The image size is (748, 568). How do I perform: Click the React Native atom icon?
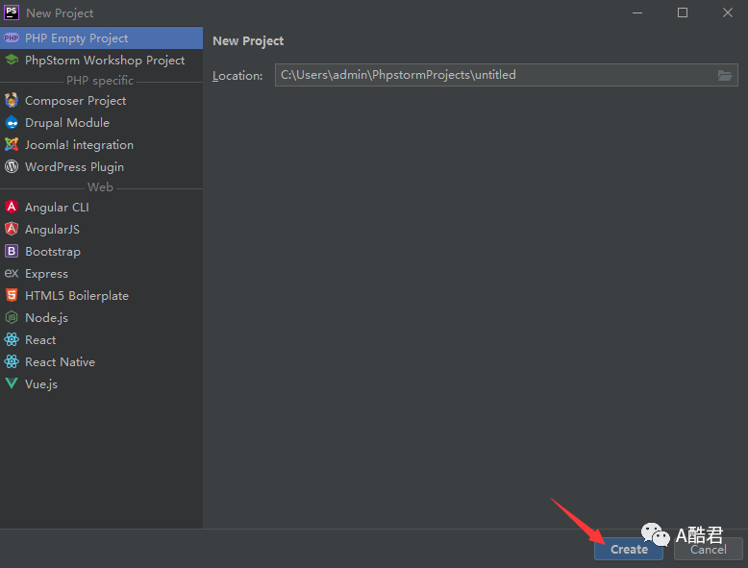tap(12, 361)
